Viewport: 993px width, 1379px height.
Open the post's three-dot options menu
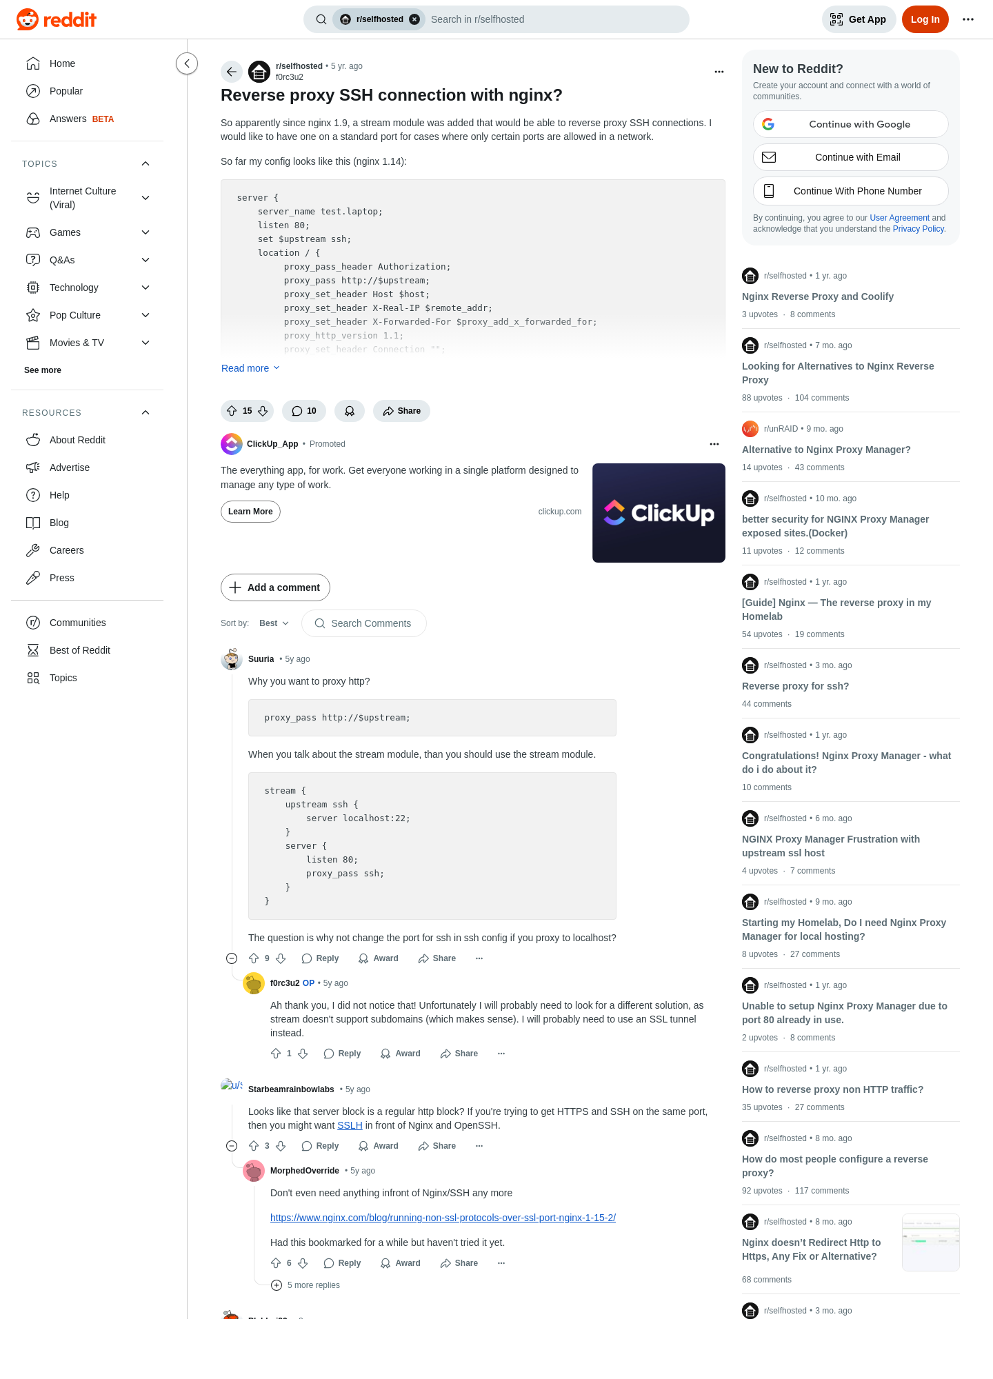click(x=719, y=72)
